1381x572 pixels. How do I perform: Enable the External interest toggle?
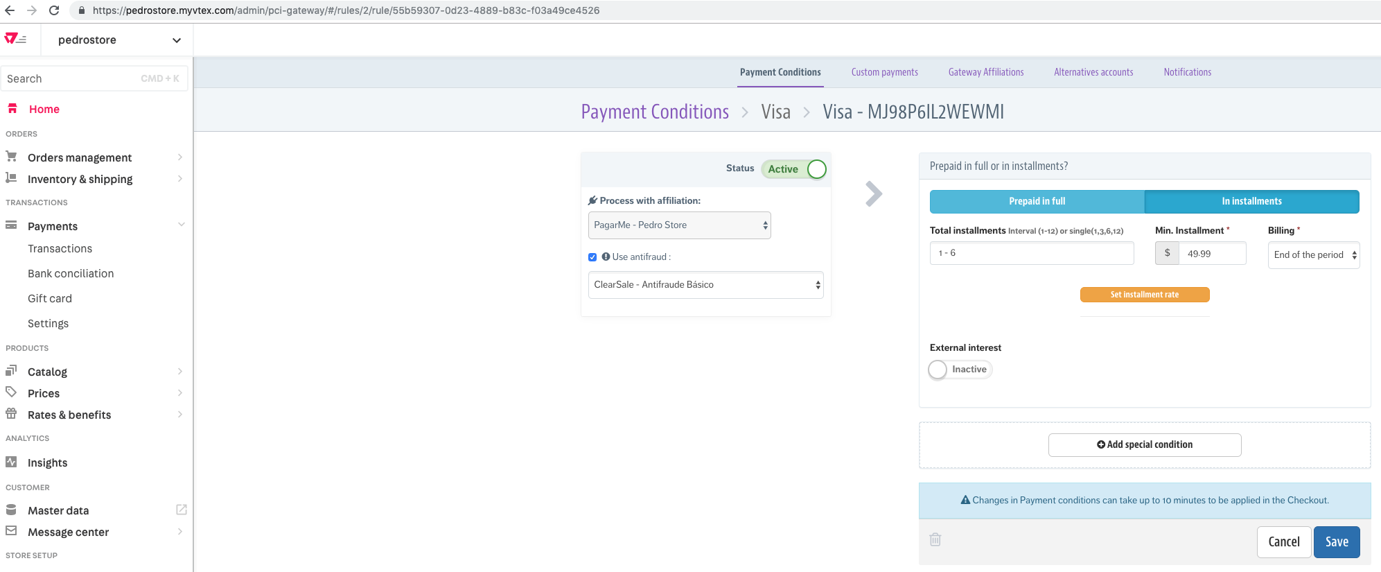point(960,370)
